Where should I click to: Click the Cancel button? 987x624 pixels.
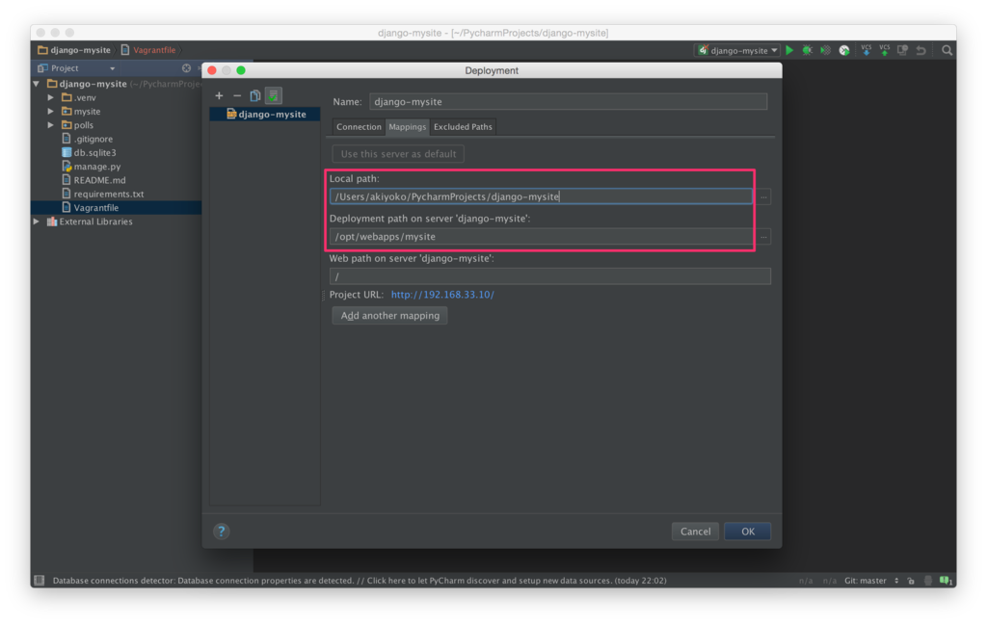[695, 532]
